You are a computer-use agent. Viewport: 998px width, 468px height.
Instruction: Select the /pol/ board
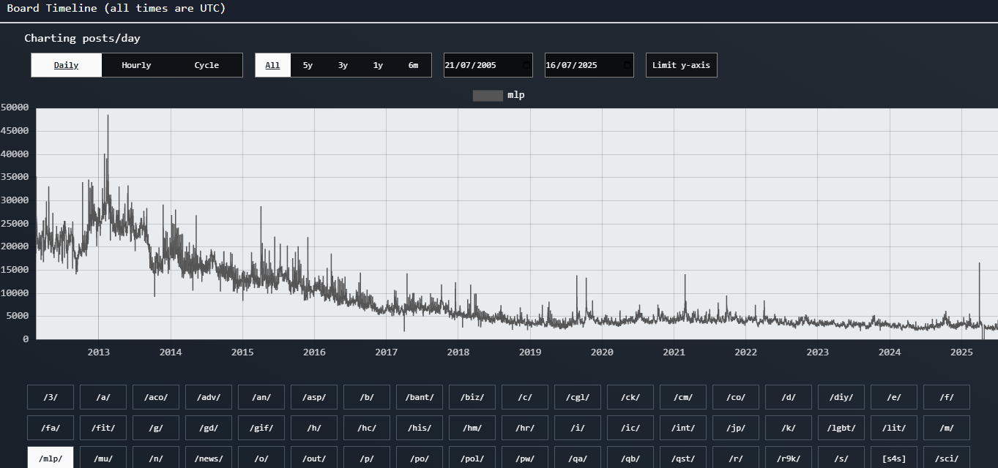[472, 458]
